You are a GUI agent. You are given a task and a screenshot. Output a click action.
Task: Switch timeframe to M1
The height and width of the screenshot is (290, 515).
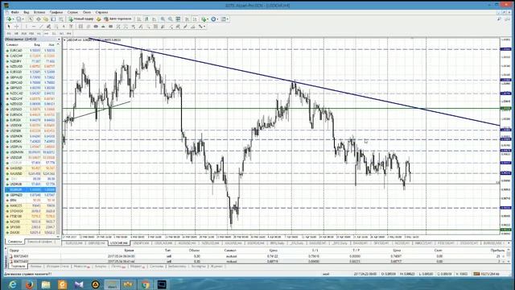point(9,34)
